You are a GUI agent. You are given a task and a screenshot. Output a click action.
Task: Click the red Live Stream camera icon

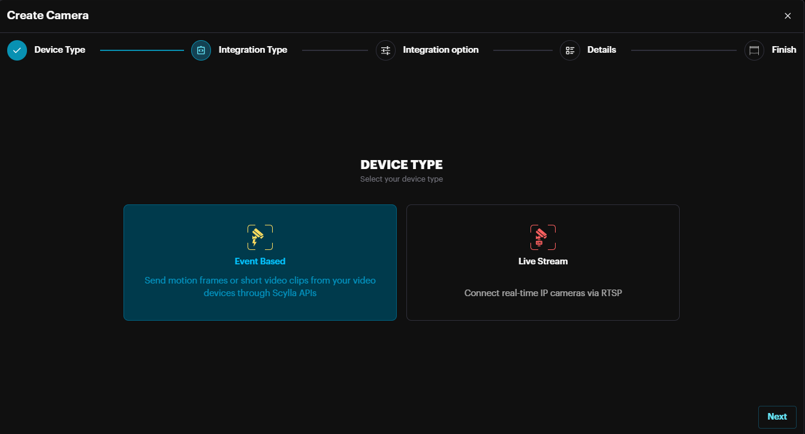coord(542,237)
